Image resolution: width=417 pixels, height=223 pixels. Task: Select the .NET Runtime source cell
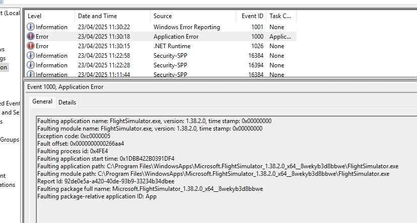(172, 46)
